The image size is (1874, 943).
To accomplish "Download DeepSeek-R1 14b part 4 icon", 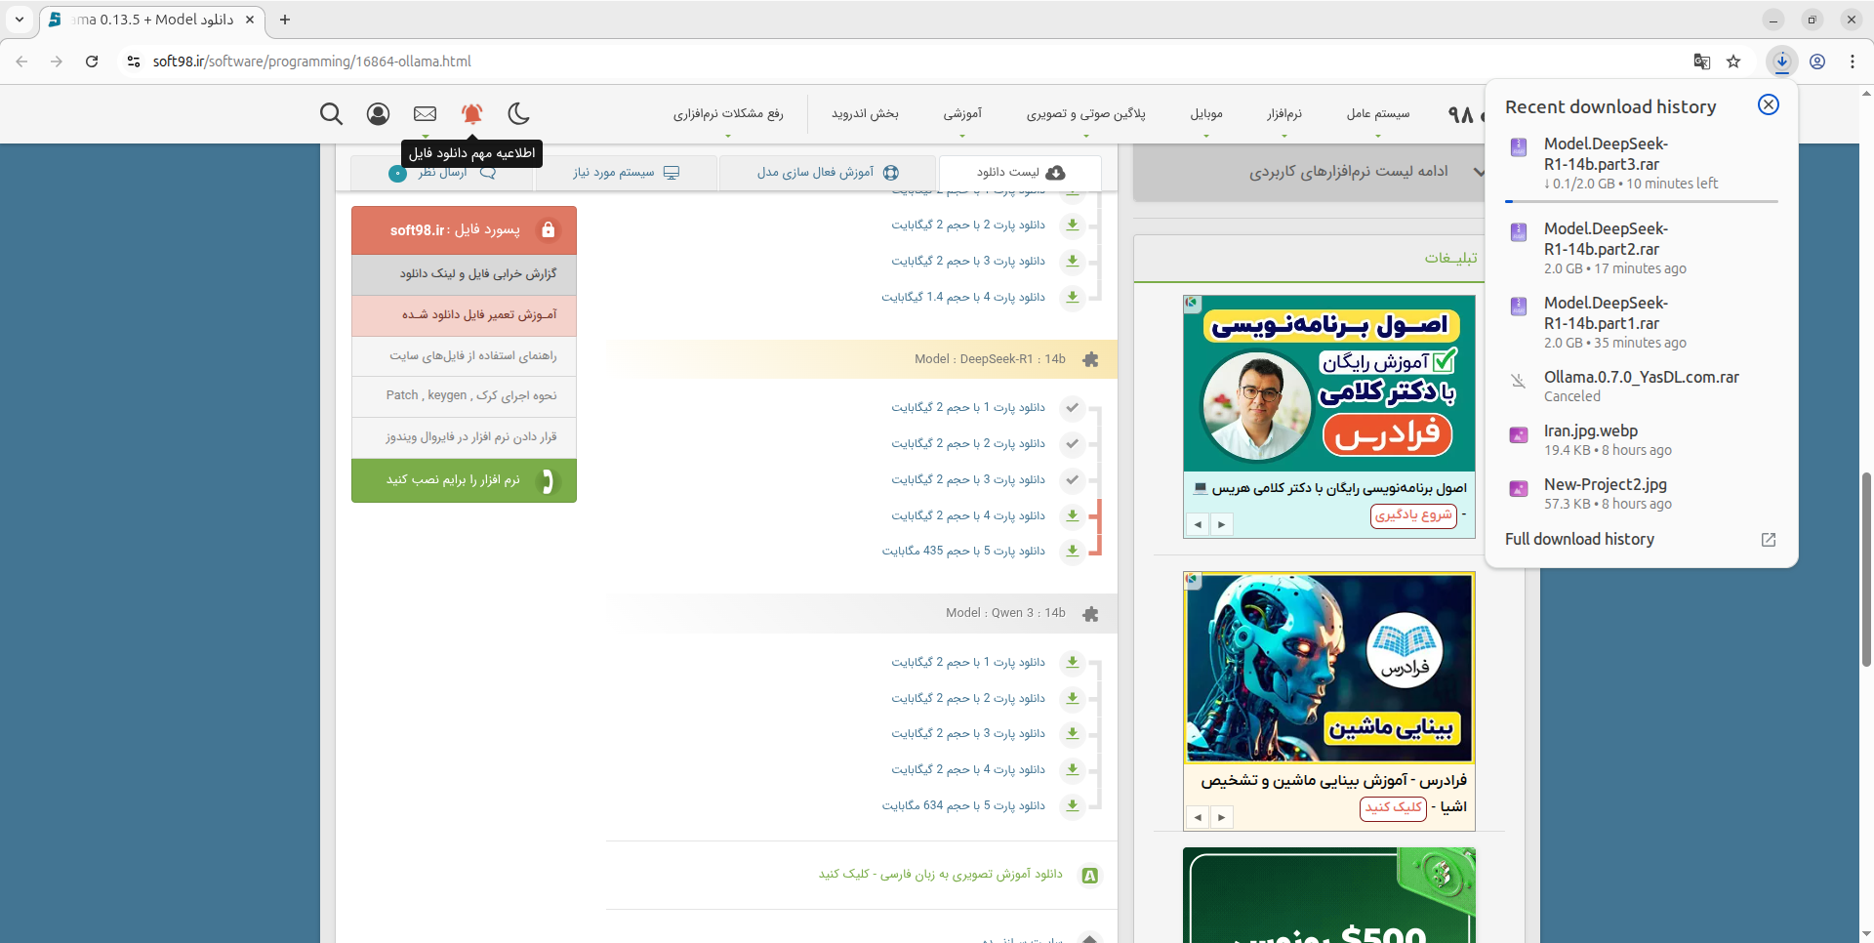I will pos(1073,515).
